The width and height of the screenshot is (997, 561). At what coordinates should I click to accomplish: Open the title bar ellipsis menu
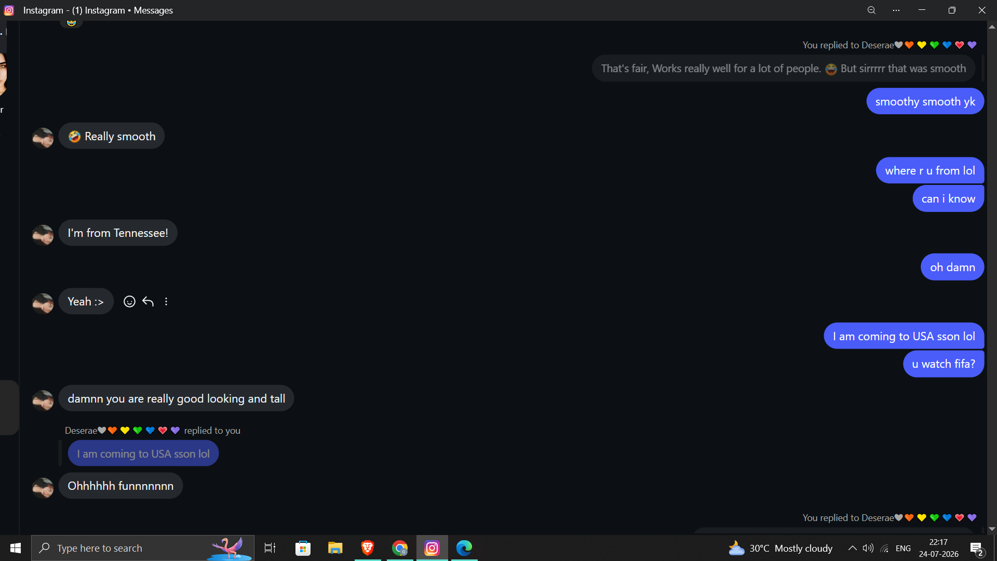tap(896, 10)
